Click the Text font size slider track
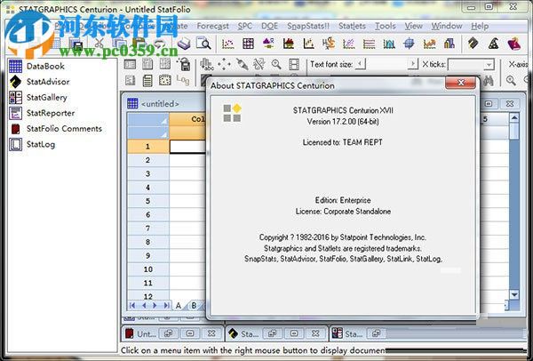This screenshot has width=533, height=361. coord(386,64)
